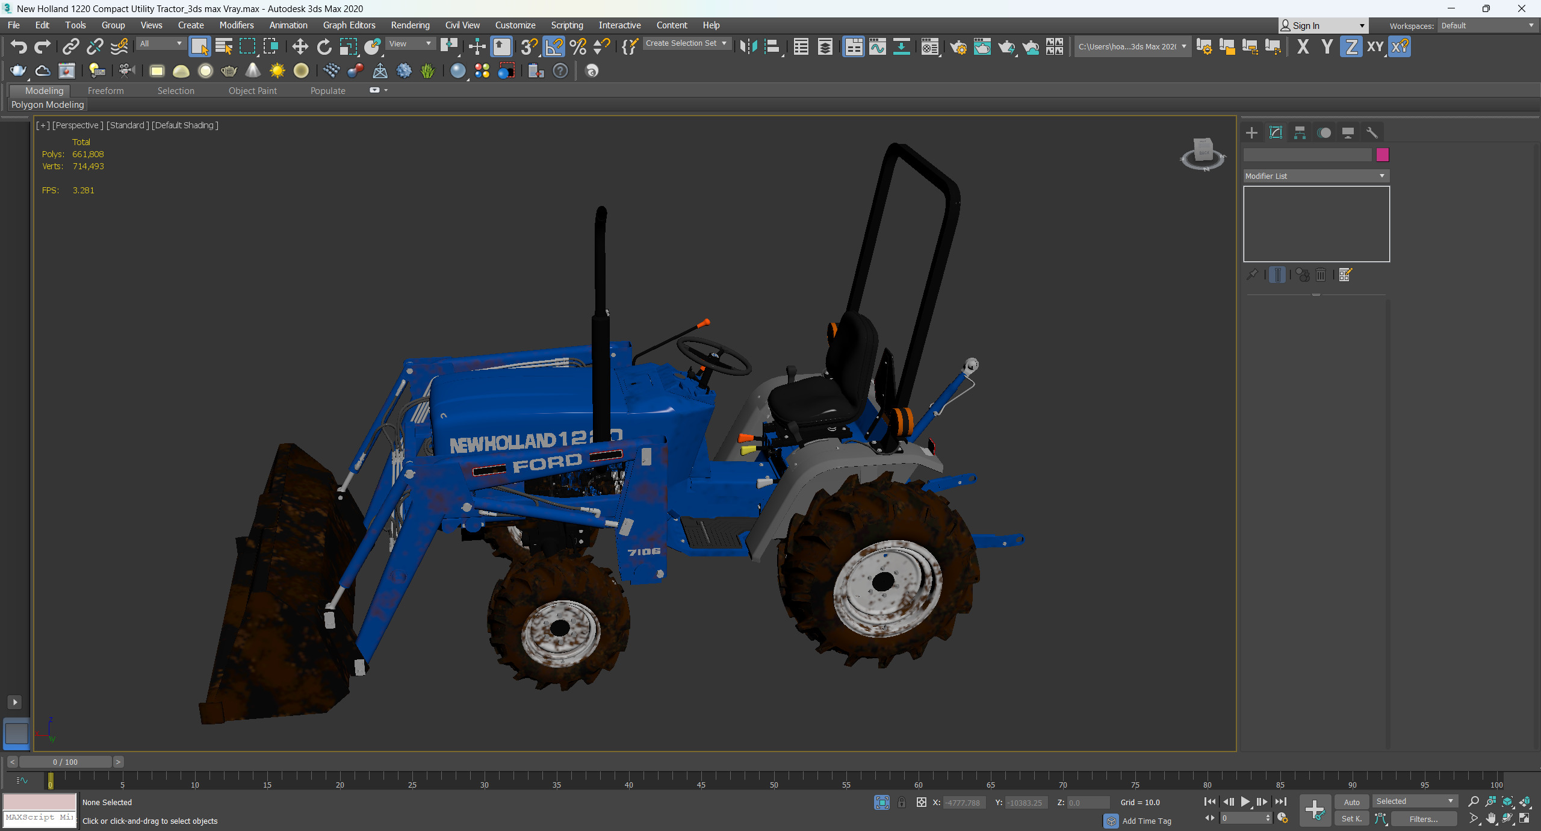Open Key Filters dialog
This screenshot has width=1541, height=831.
click(x=1424, y=818)
